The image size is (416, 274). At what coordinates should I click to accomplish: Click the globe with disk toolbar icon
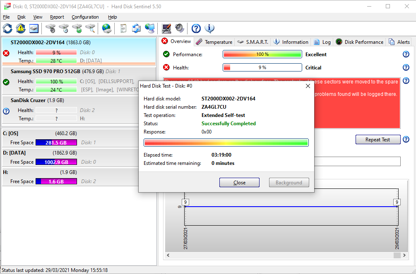point(107,29)
